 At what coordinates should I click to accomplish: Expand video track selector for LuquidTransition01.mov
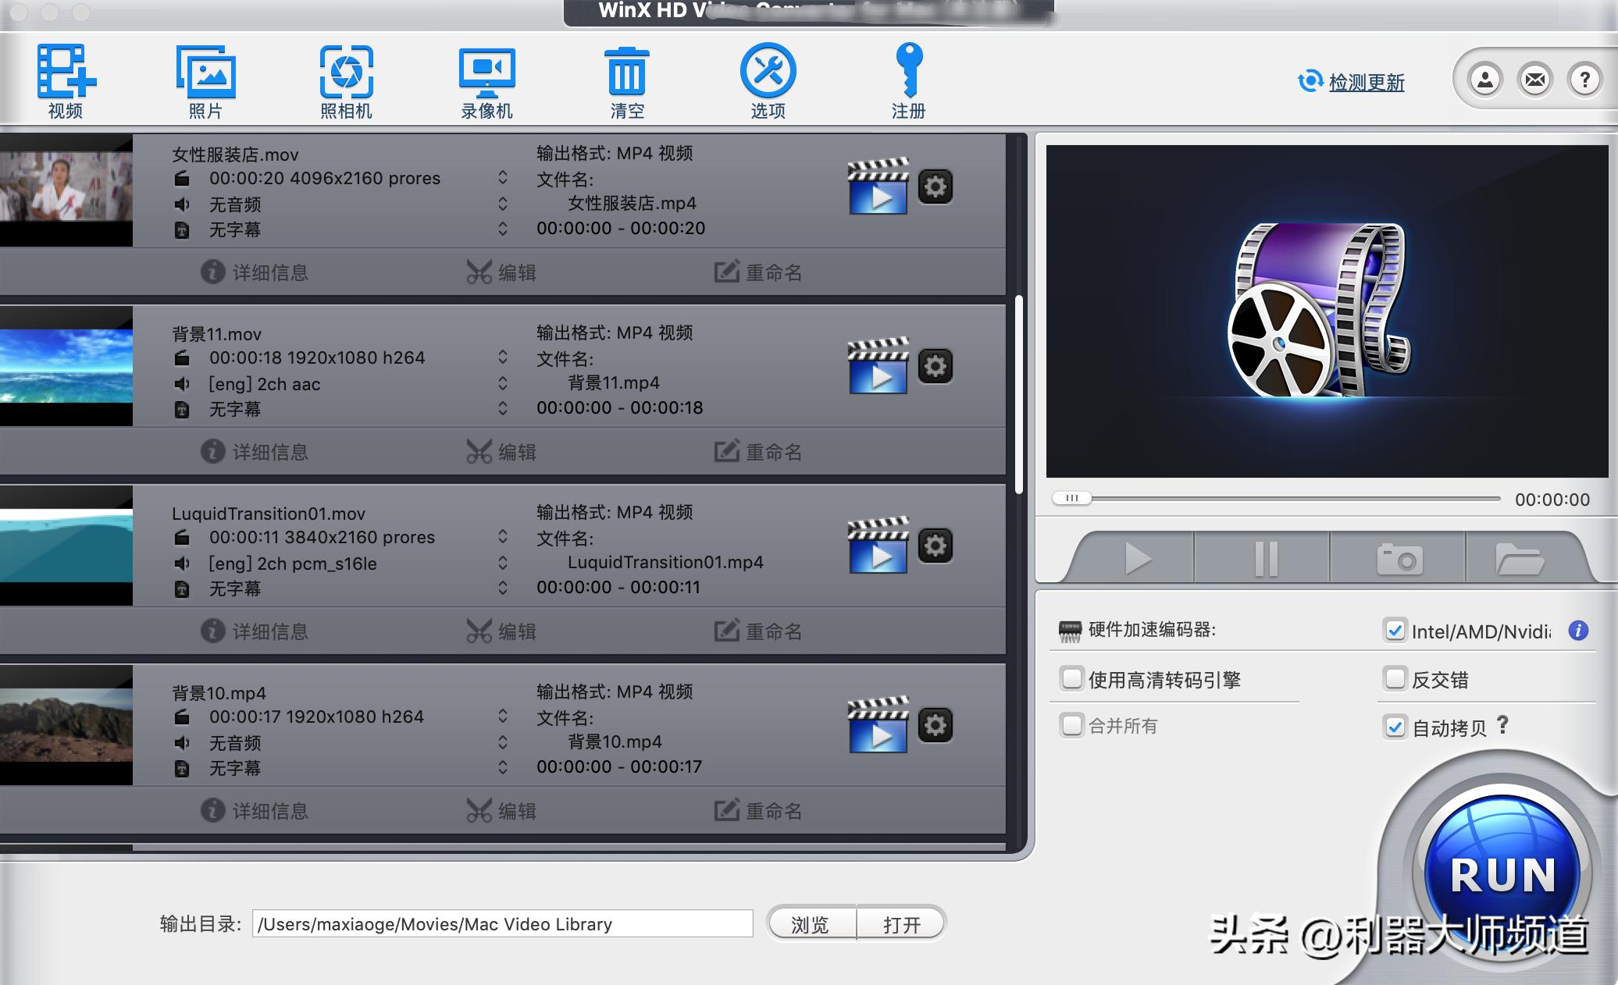503,537
